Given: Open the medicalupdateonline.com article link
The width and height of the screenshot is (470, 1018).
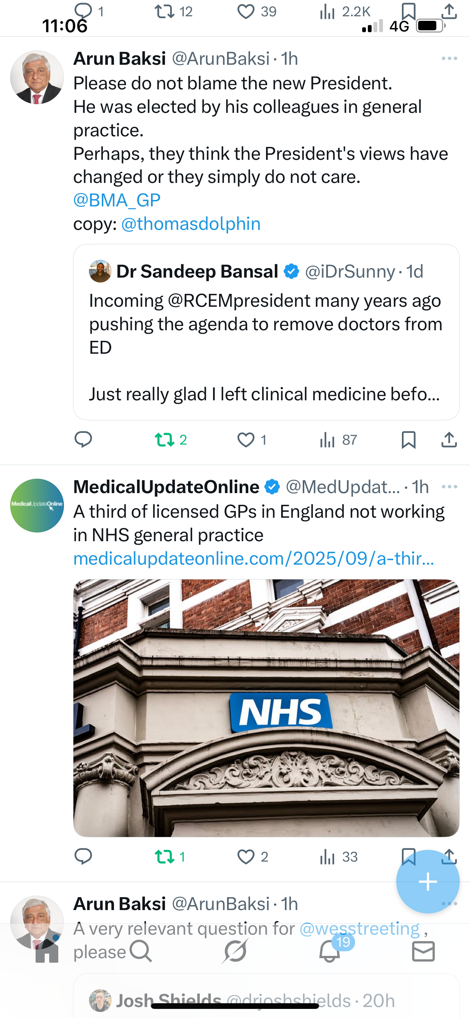Looking at the screenshot, I should pos(254,558).
